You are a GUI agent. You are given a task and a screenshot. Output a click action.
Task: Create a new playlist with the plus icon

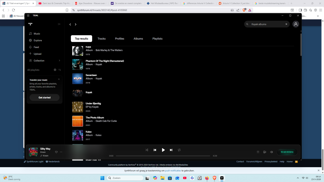click(55, 70)
